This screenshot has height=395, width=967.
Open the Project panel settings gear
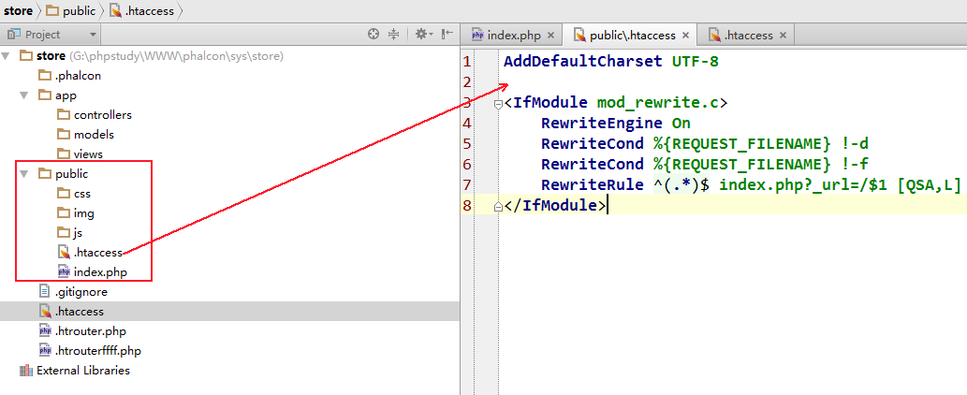420,35
